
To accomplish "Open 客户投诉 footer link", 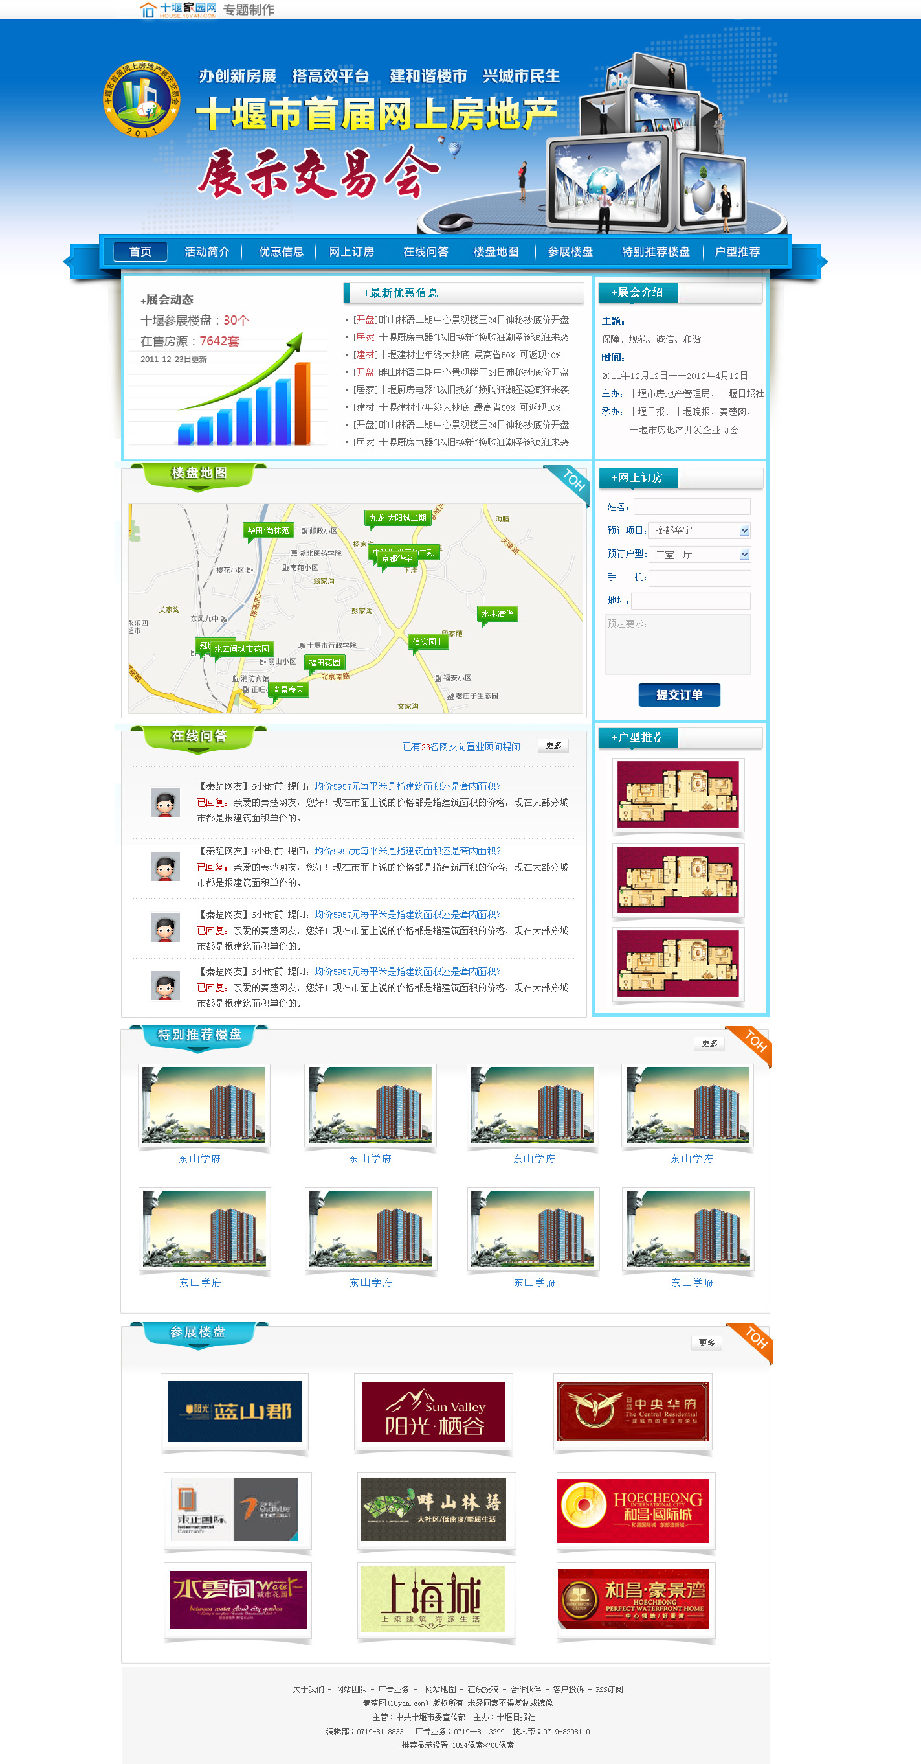I will pos(568,1690).
